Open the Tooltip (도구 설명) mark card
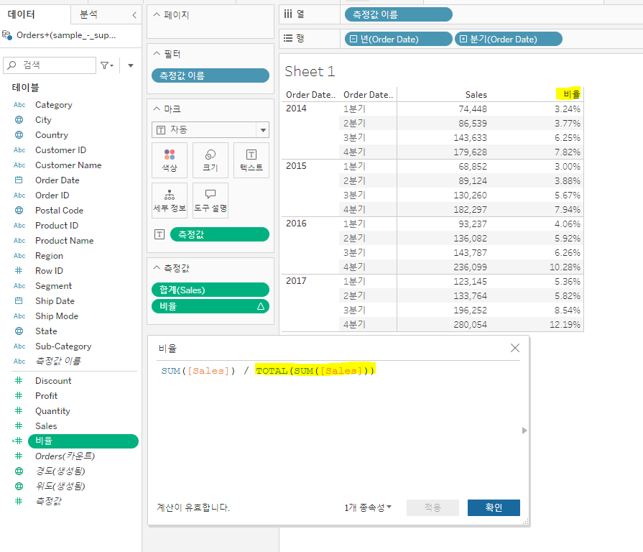Screen dimensions: 643x552 (x=211, y=200)
